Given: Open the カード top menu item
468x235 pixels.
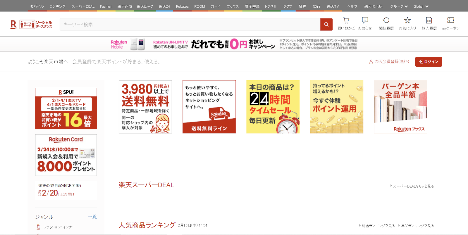Looking at the screenshot, I should point(215,6).
